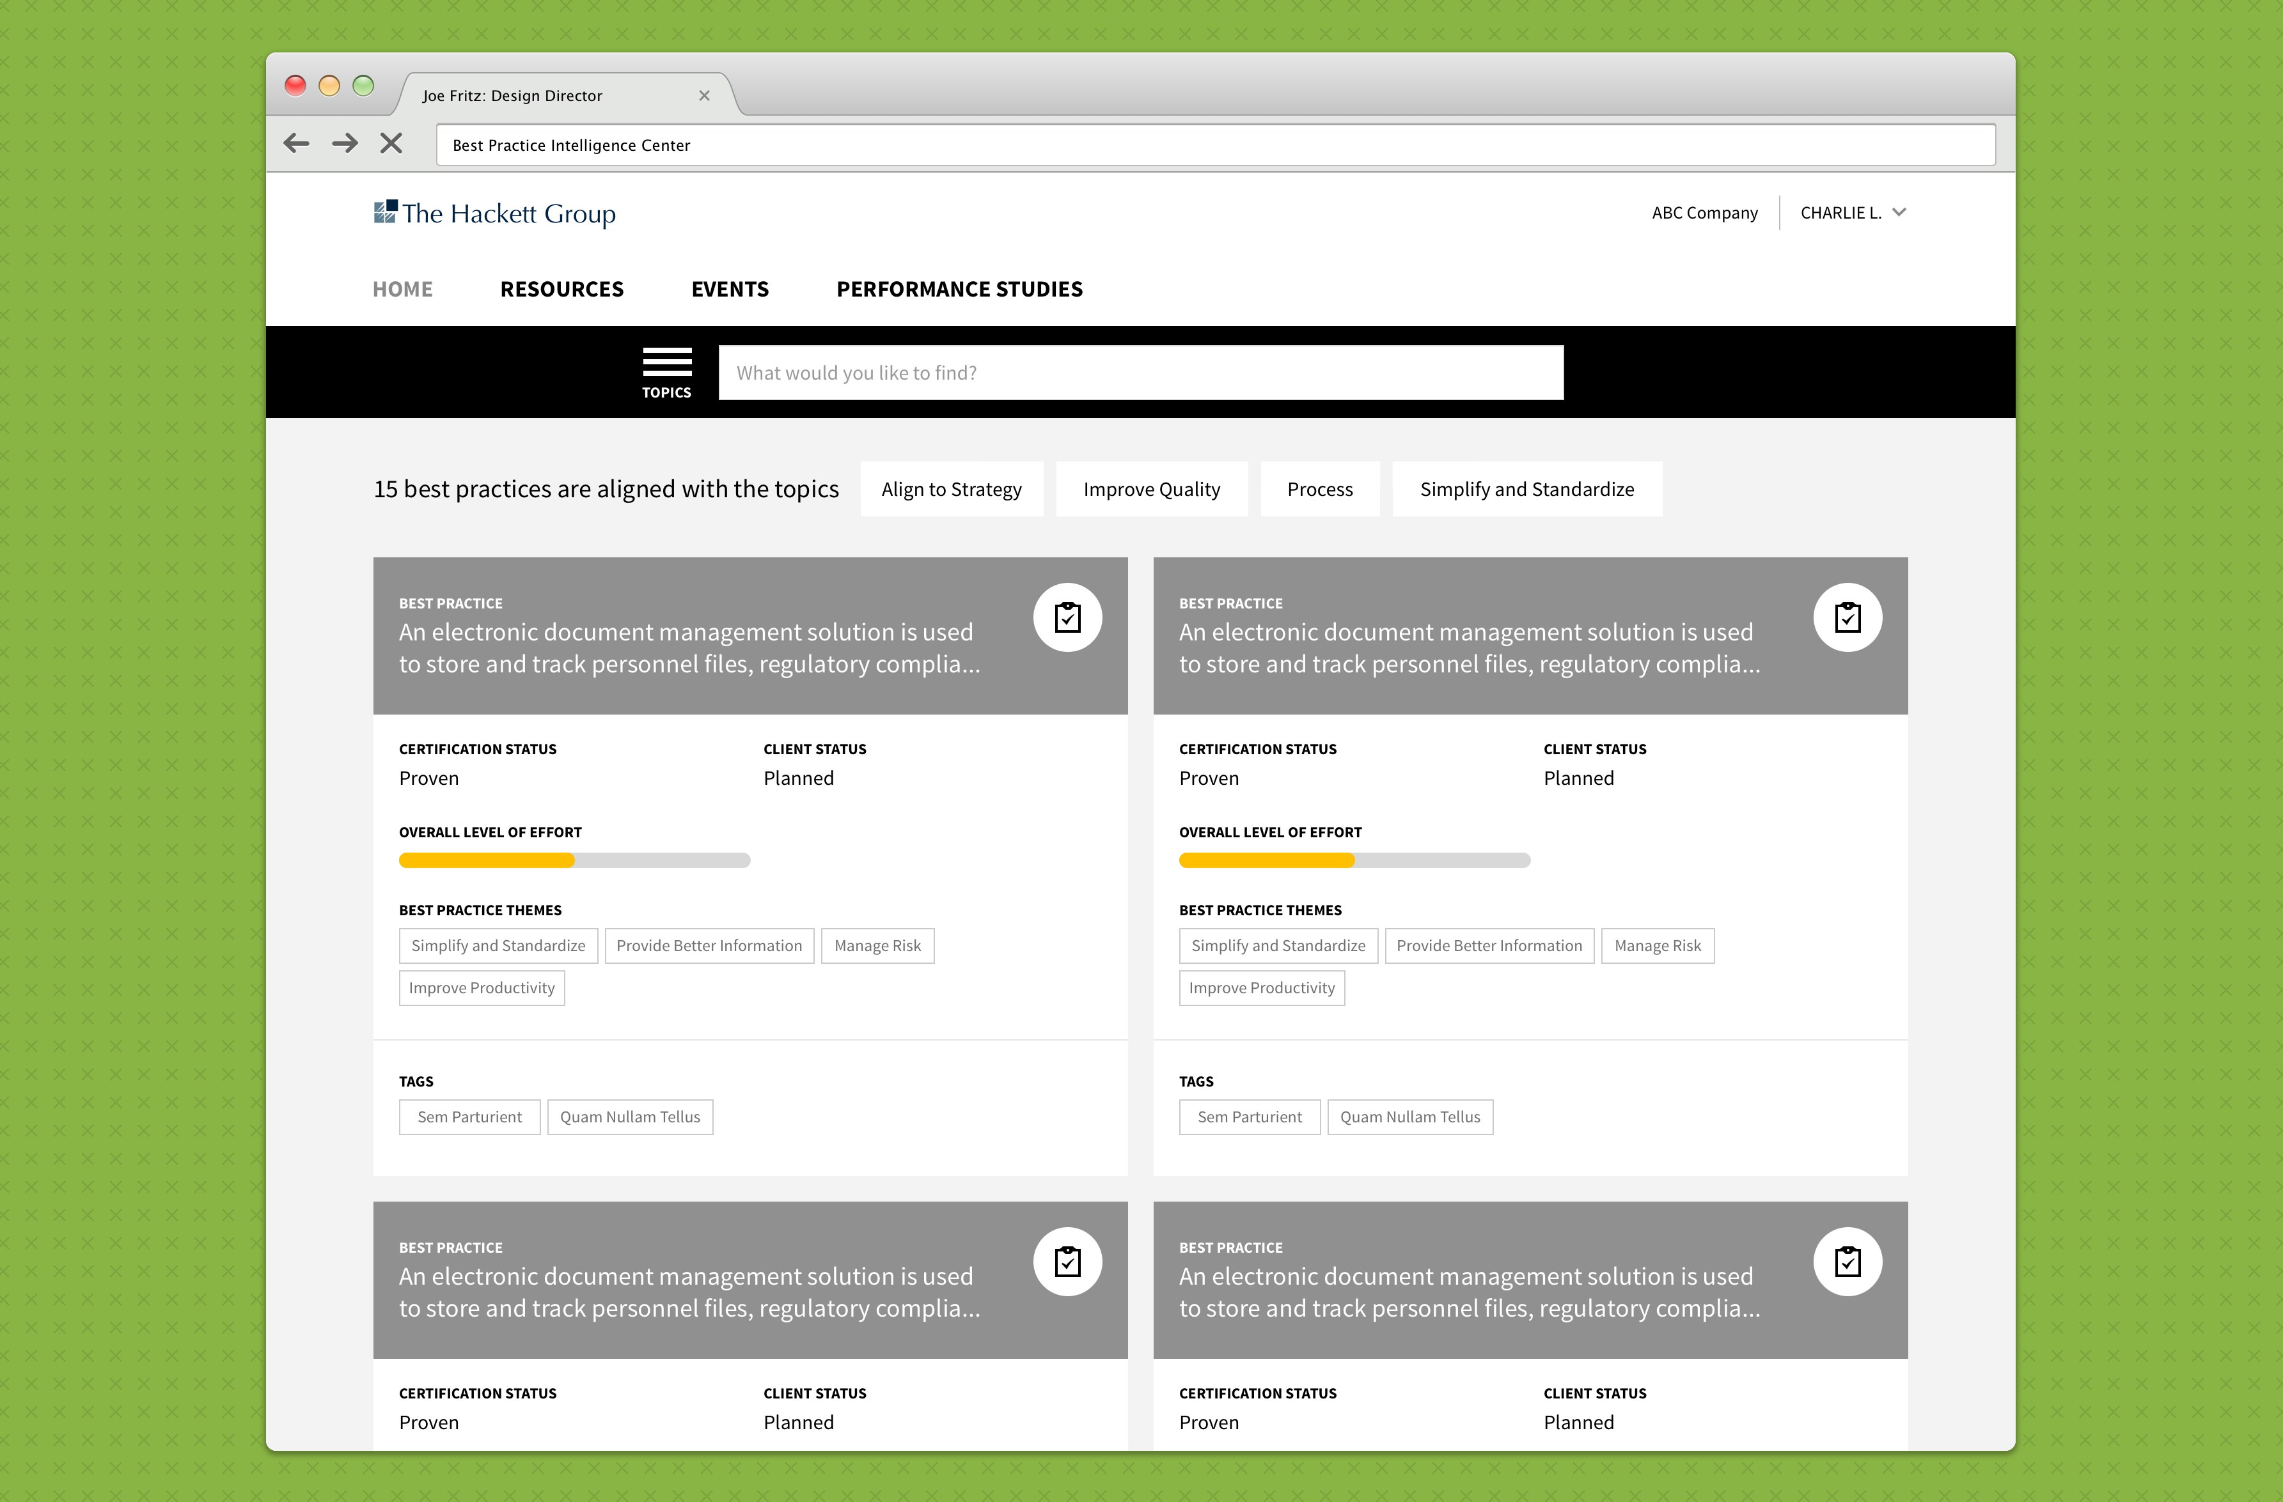Click the browser back arrow
2283x1502 pixels.
(x=297, y=144)
